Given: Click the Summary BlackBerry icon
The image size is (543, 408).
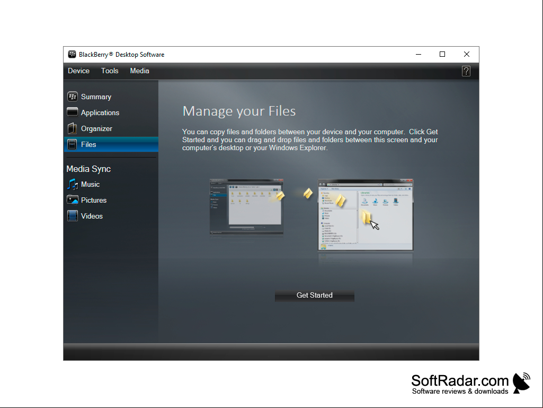Looking at the screenshot, I should tap(73, 97).
